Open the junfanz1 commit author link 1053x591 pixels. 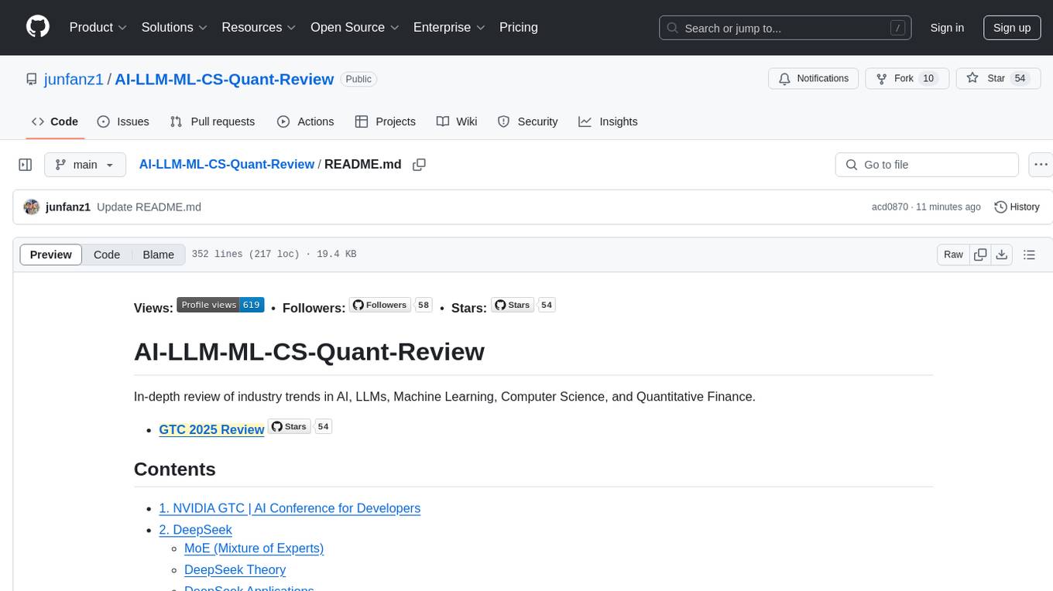tap(68, 207)
